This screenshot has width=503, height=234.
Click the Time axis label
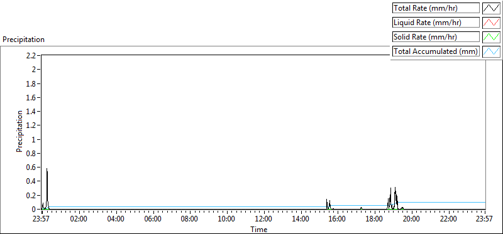pyautogui.click(x=259, y=229)
